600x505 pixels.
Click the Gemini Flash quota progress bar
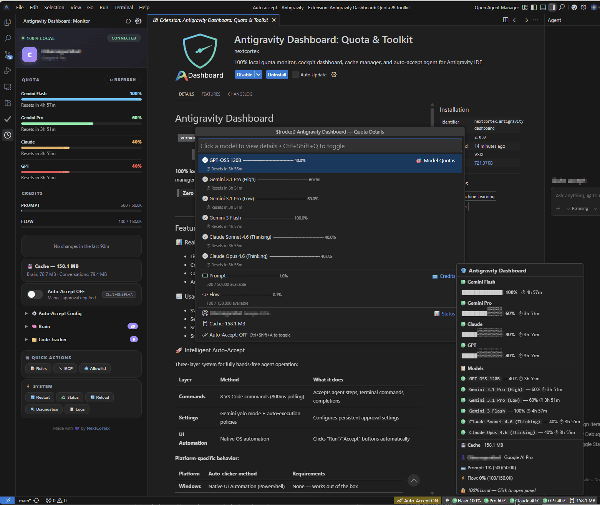coord(81,99)
